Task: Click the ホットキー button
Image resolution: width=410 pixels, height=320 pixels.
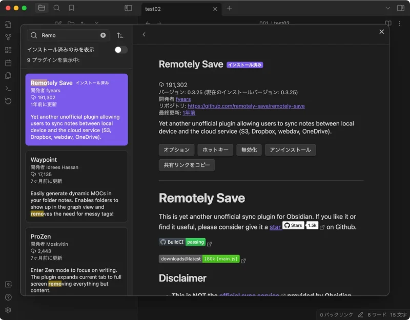Action: [215, 150]
